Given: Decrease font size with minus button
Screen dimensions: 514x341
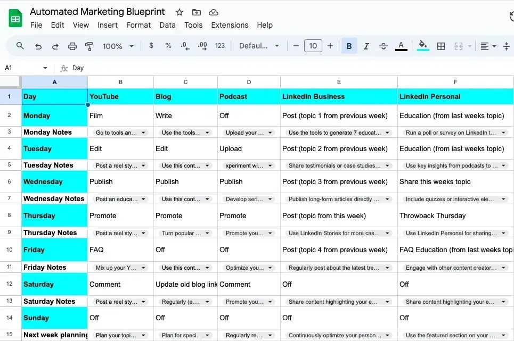Looking at the screenshot, I should click(x=296, y=46).
